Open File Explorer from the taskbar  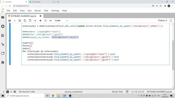(59, 96)
